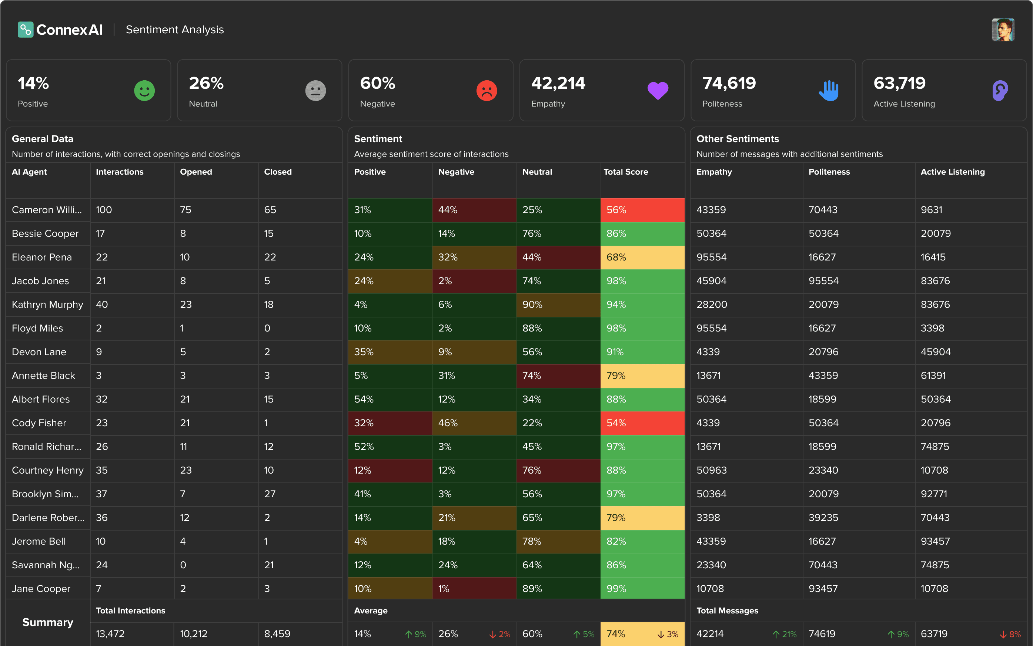The height and width of the screenshot is (646, 1033).
Task: Click the Closed column header
Action: [278, 172]
